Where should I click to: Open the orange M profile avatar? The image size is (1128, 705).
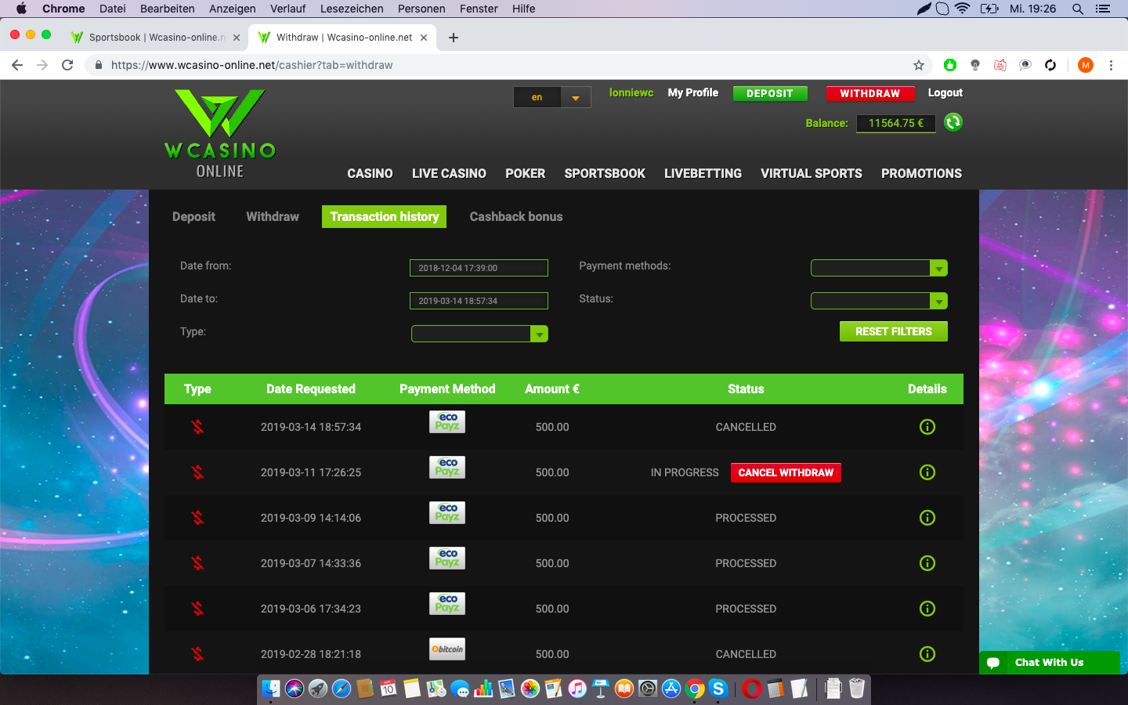point(1086,65)
